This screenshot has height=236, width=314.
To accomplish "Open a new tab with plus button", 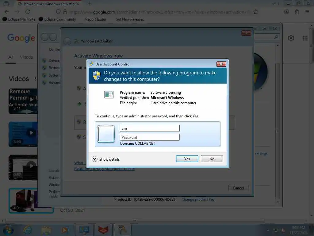I will [x=90, y=4].
